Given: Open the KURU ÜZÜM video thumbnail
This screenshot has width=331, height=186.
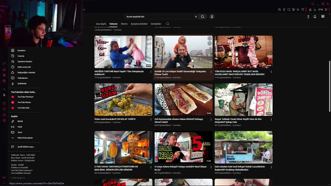Looking at the screenshot, I should coord(123,99).
